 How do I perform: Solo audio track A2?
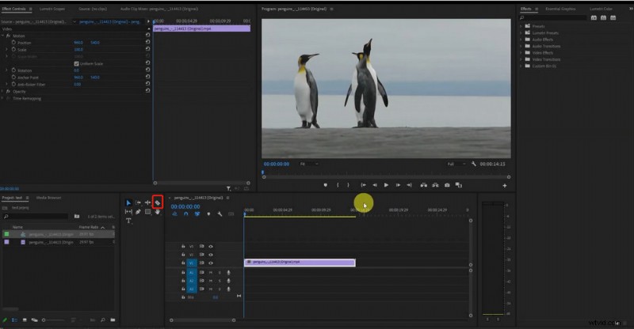point(220,281)
